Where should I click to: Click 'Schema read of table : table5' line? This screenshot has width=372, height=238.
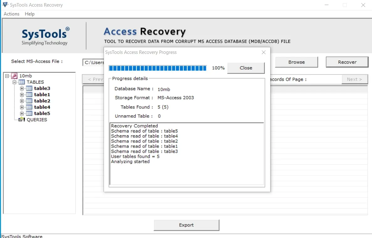[144, 131]
